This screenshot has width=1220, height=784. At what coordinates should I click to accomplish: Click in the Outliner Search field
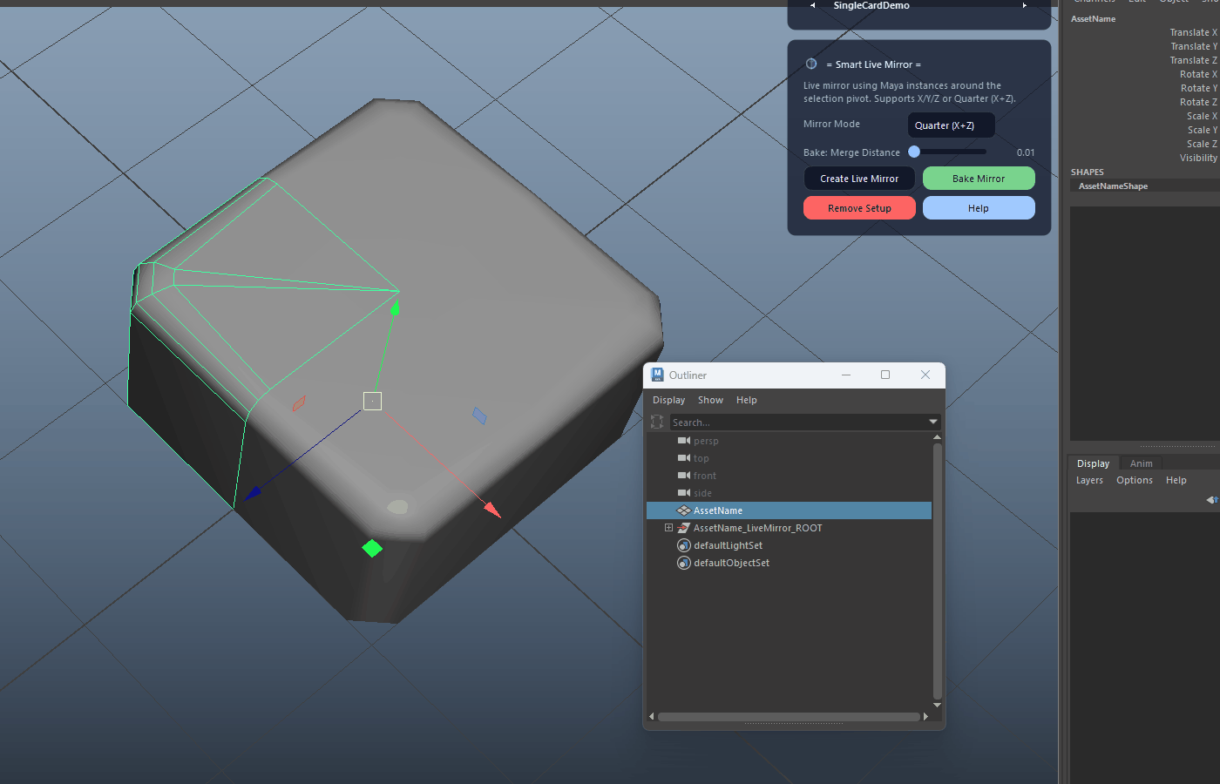point(798,422)
